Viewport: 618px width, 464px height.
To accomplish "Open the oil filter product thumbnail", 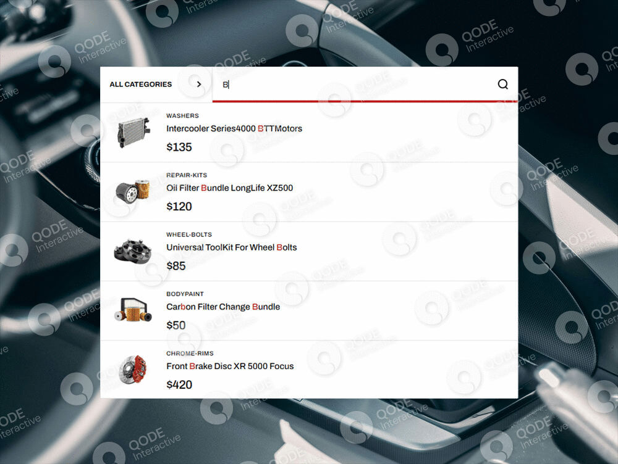I will 132,191.
